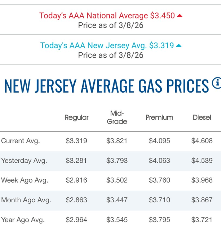The width and height of the screenshot is (221, 228).
Task: Click the Month Ago Avg. row label
Action: click(26, 200)
